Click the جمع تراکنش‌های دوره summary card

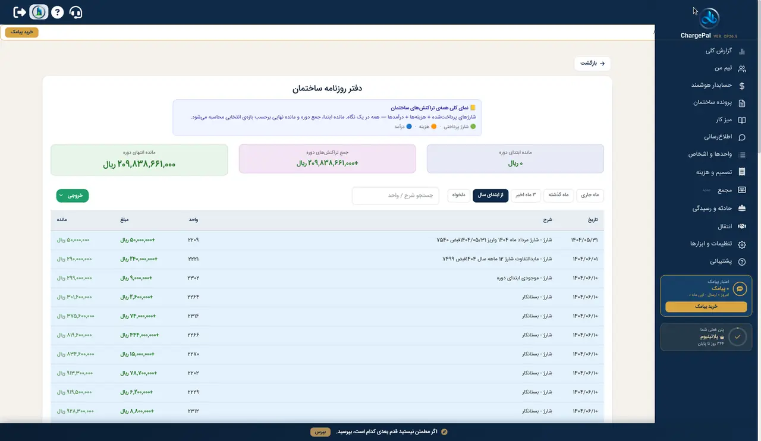point(328,159)
